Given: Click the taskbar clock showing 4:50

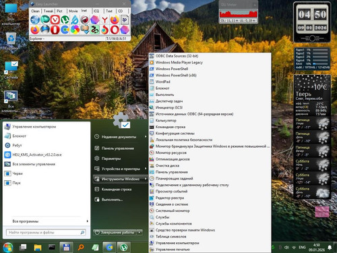Looking at the screenshot, I should click(x=317, y=248).
